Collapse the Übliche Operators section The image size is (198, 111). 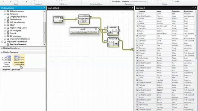[2, 52]
